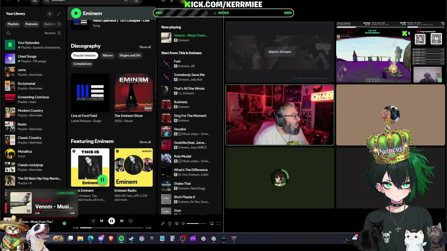
Task: Open Live at Ford Field cover
Action: tap(90, 92)
